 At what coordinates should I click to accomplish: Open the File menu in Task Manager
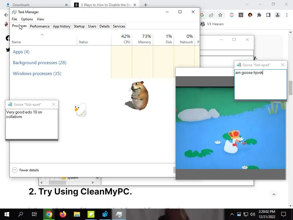click(x=14, y=19)
